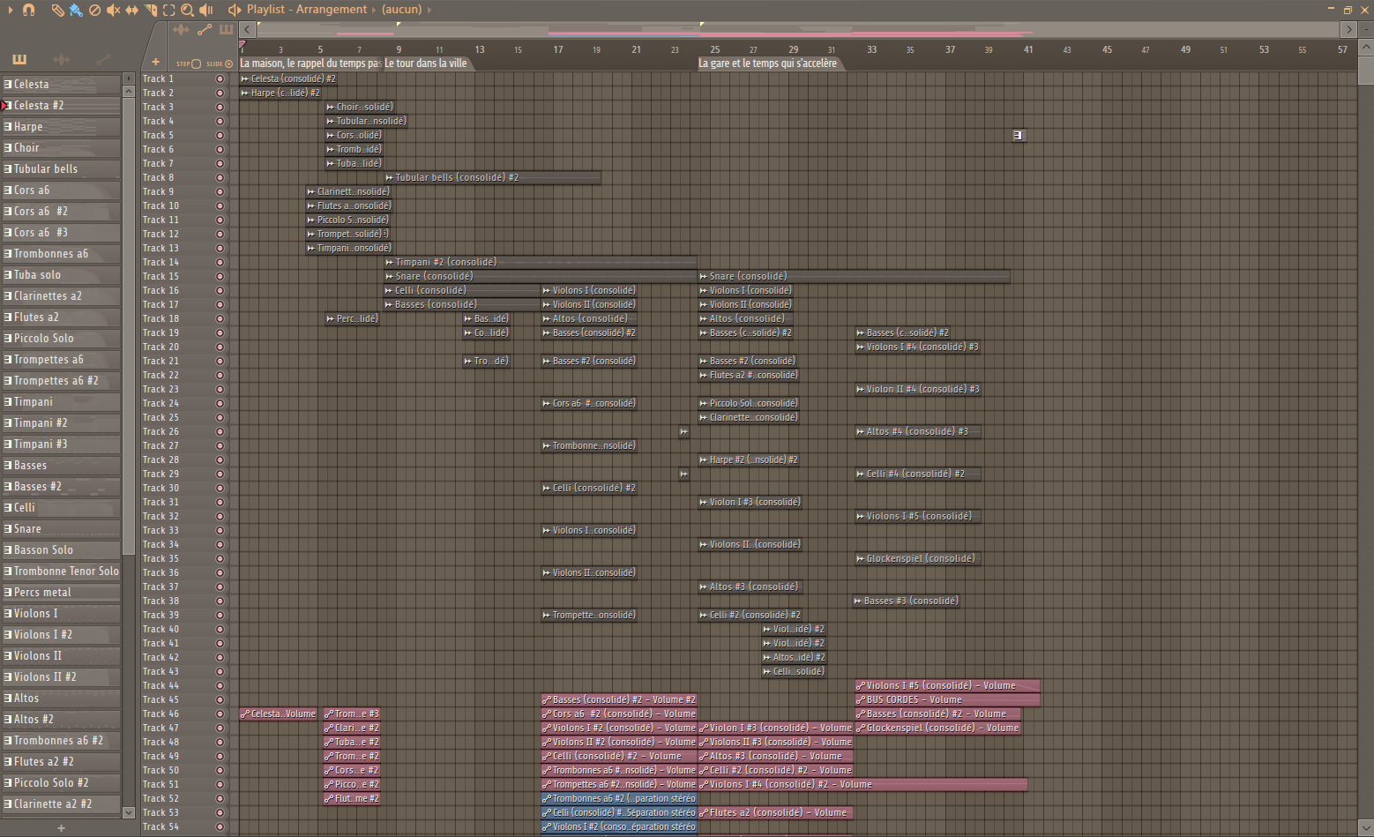Click the pattern icon of Celesta item
The width and height of the screenshot is (1374, 837).
coord(8,85)
